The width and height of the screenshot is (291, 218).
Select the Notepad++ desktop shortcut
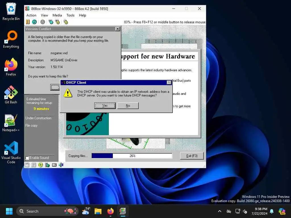pos(11,123)
